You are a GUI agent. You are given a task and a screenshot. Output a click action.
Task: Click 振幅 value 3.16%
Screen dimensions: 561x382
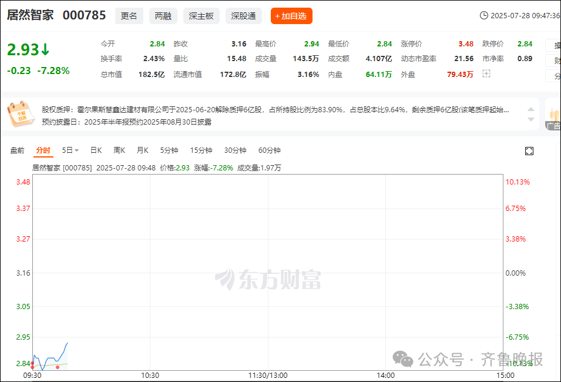pyautogui.click(x=308, y=75)
